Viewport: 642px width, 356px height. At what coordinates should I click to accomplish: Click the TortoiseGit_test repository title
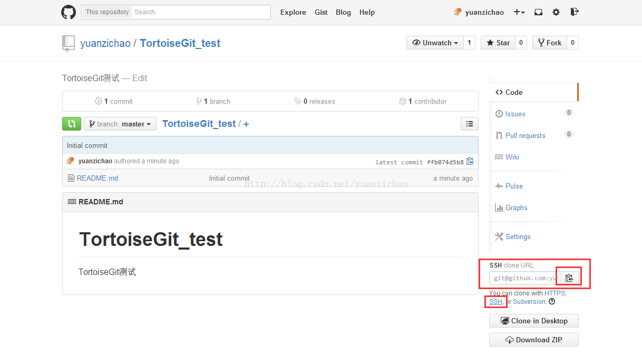coord(180,43)
